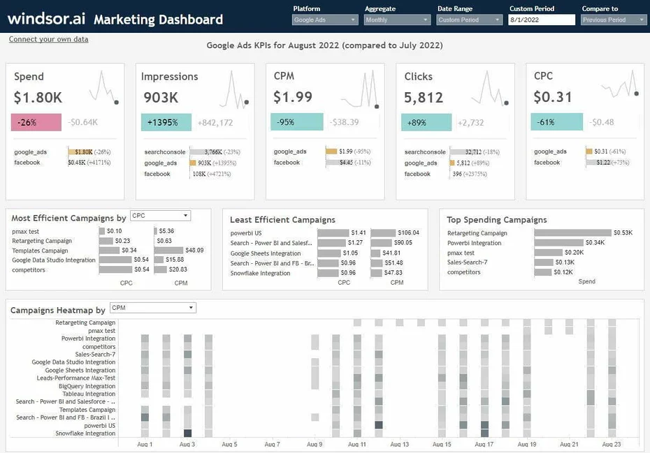Click the Impressions sparkline chart
650x453 pixels.
(234, 90)
